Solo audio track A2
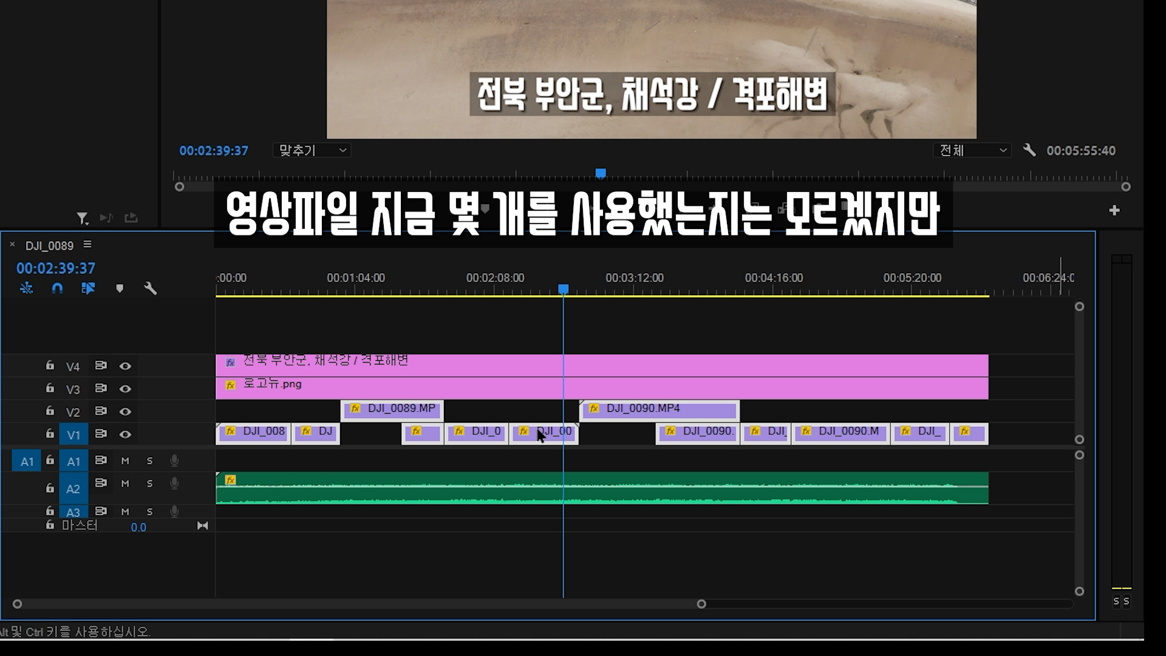The height and width of the screenshot is (656, 1166). tap(149, 483)
